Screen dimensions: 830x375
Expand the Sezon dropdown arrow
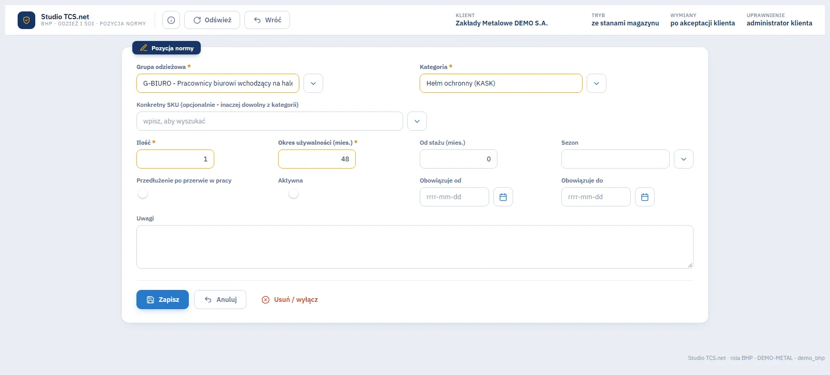point(684,159)
